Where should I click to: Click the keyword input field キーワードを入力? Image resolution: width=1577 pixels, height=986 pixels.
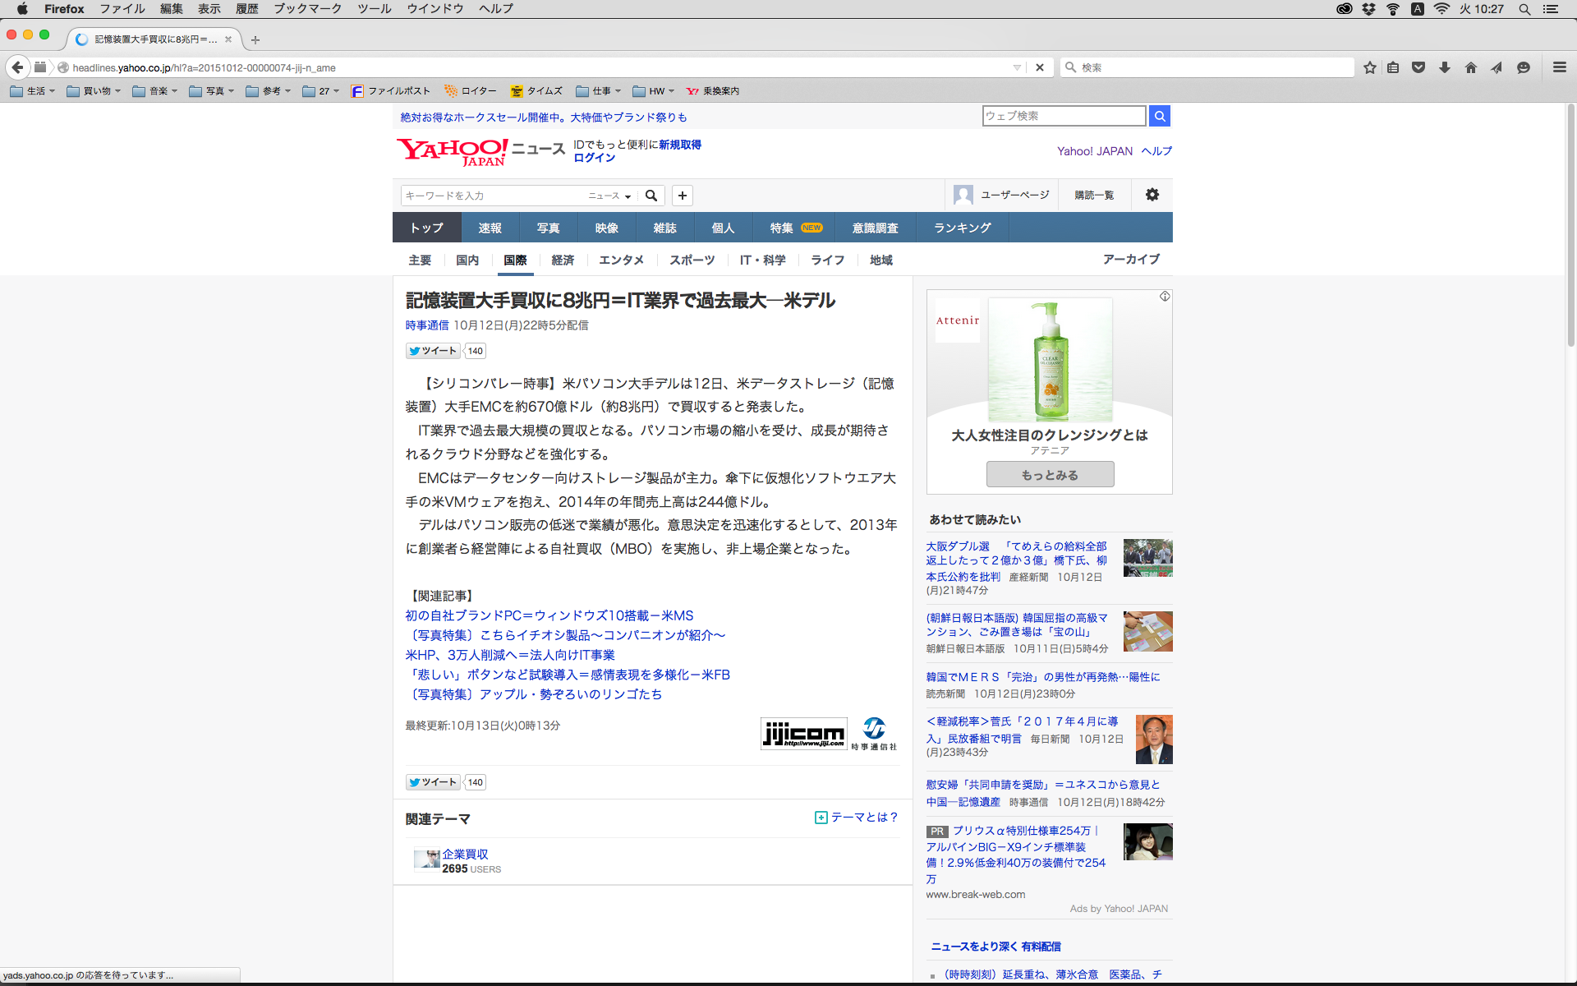493,196
